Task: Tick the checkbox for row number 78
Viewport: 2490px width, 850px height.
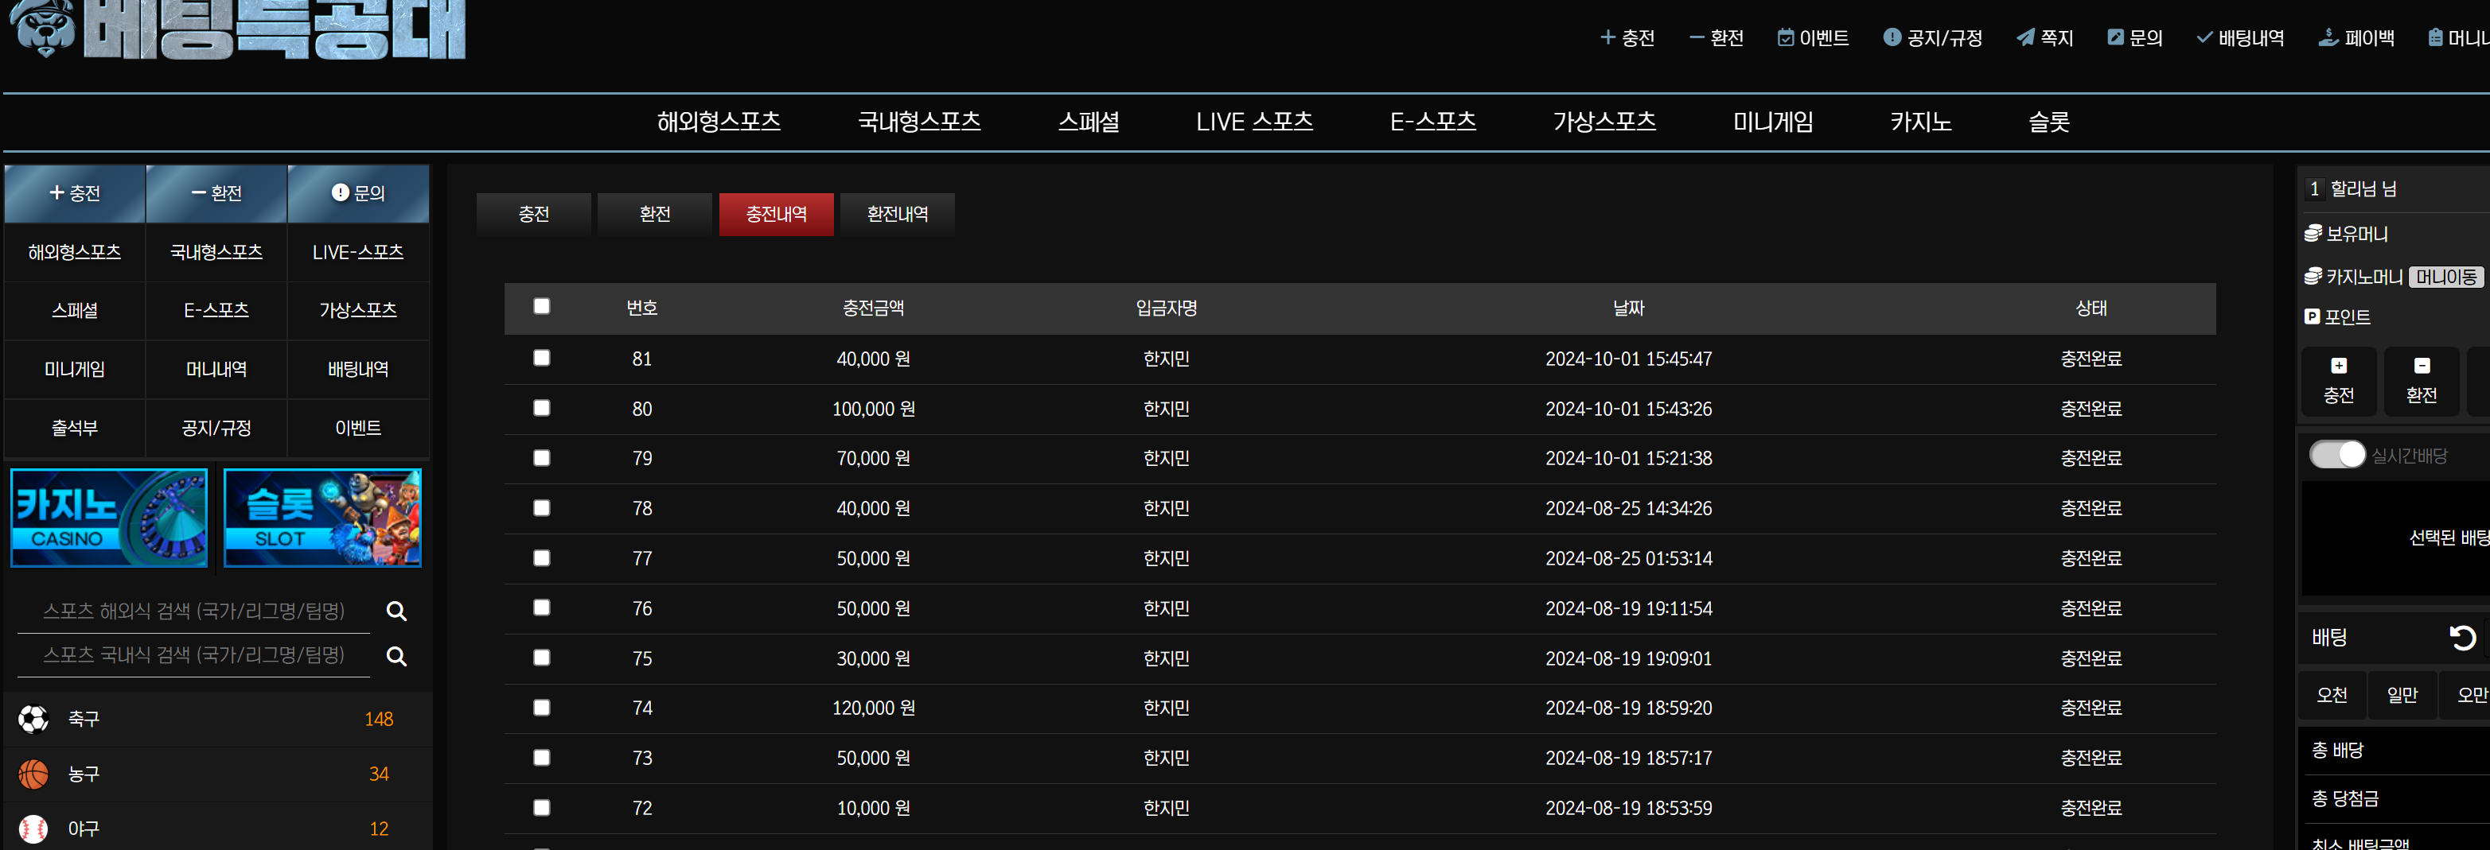Action: click(x=542, y=508)
